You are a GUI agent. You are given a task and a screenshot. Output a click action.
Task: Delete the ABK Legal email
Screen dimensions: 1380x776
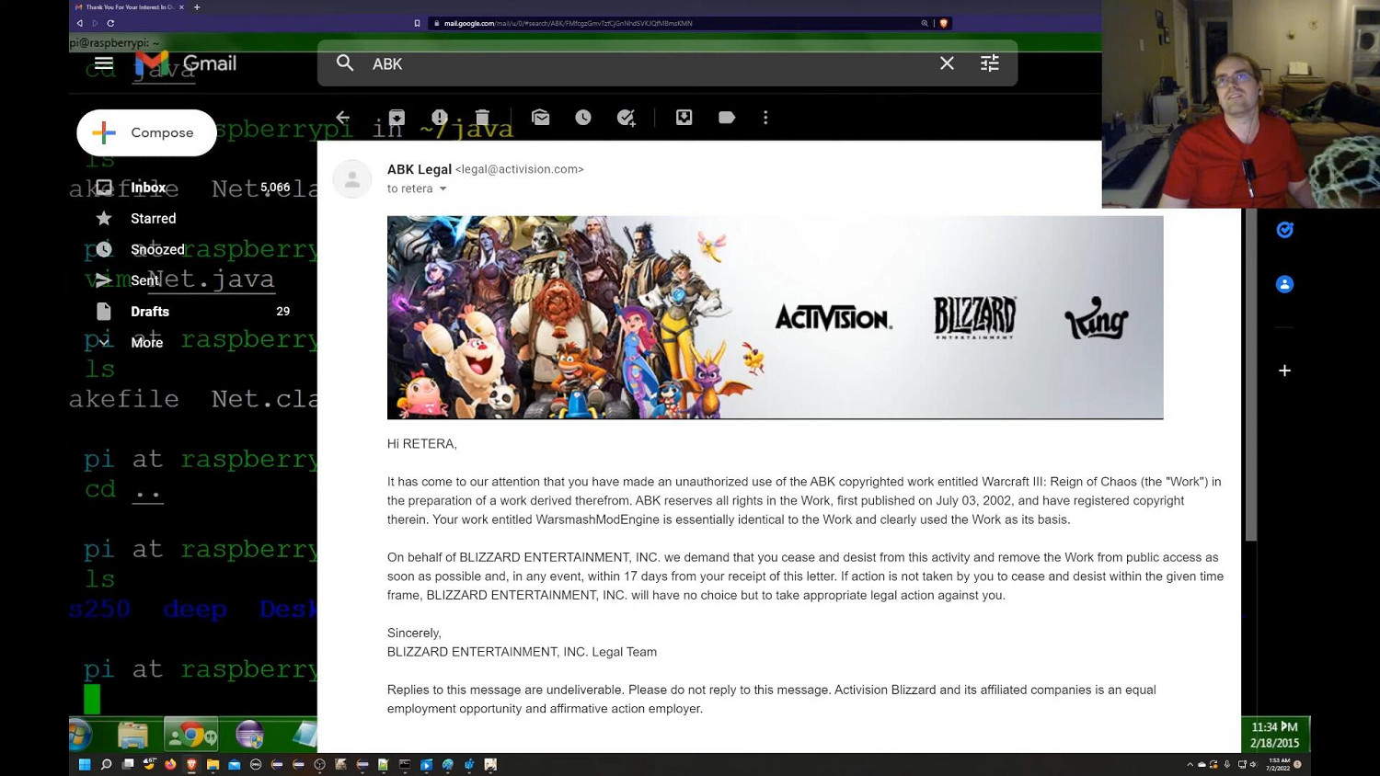482,118
